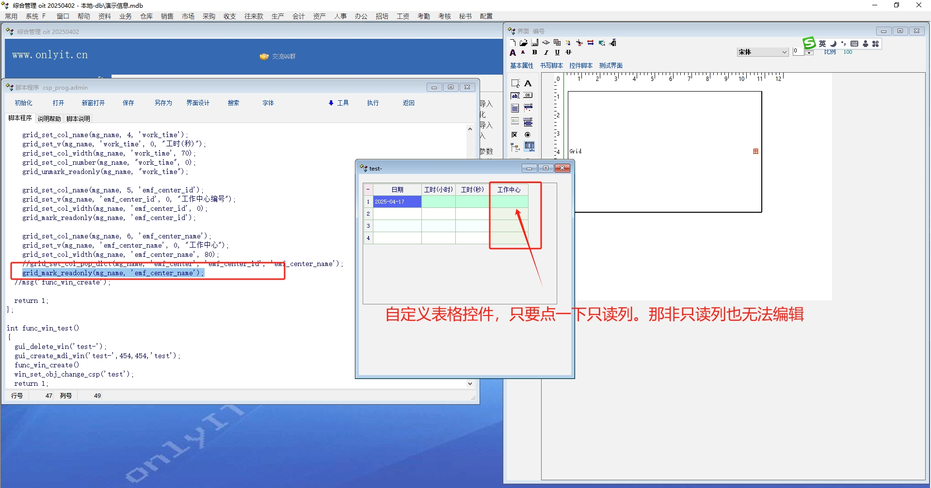
Task: Open the font size dropdown arrow
Action: coord(809,53)
